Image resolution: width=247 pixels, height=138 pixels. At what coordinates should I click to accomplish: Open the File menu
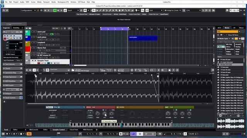click(6, 2)
